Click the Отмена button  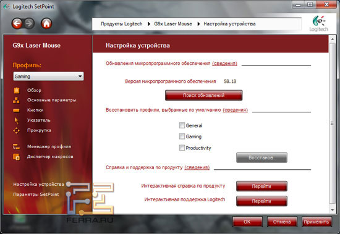point(282,222)
